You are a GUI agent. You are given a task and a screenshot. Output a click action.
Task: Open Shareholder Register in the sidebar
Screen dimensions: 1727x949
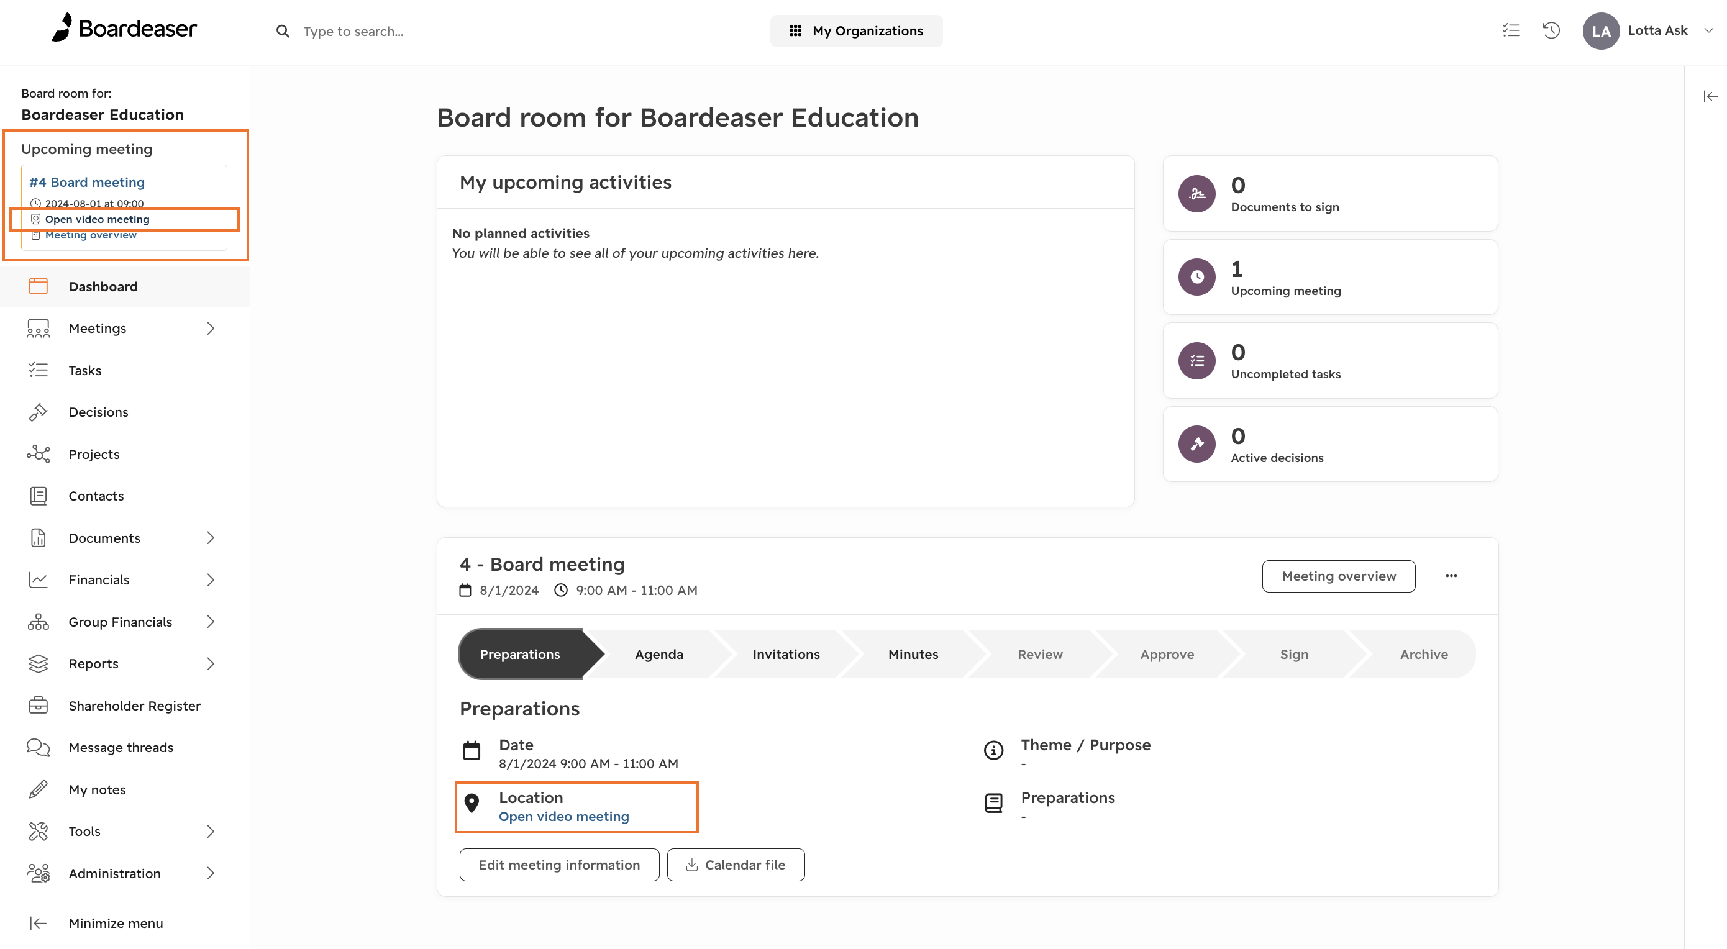coord(125,705)
